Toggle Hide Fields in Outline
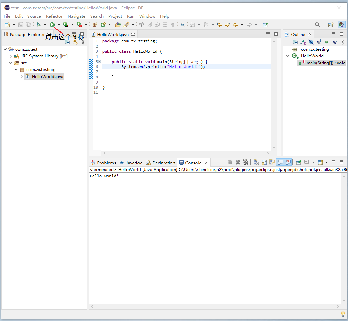The height and width of the screenshot is (321, 348). [311, 42]
